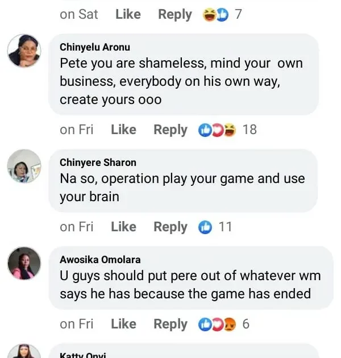Like the top comment posted on Sat

[x=128, y=15]
